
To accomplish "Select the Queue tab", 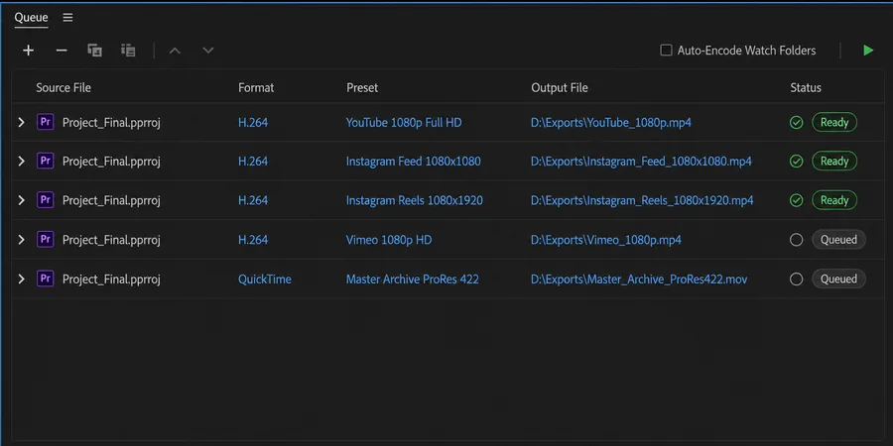I will (32, 18).
